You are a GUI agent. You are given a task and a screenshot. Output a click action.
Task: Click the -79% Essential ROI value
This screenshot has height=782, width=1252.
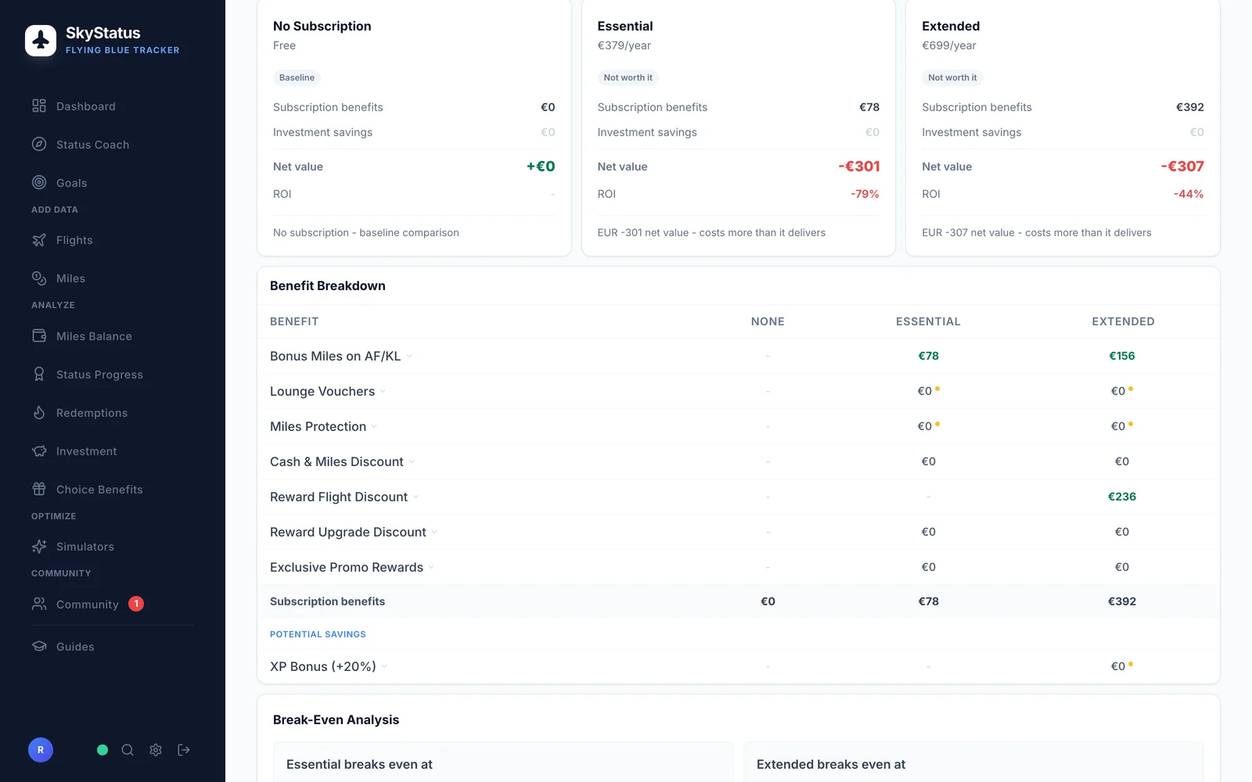[865, 194]
